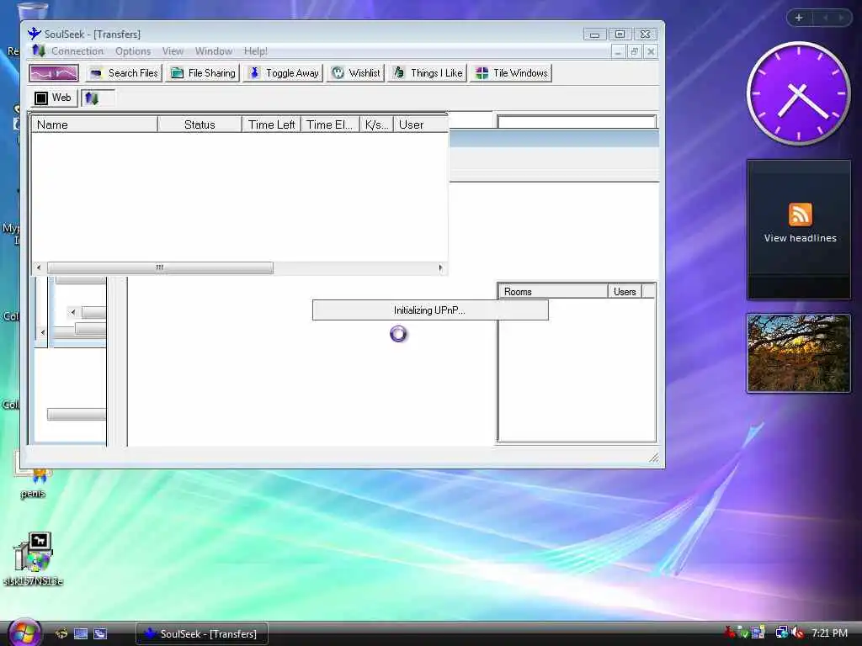Click the taskbar clock 7:21 PM

829,633
